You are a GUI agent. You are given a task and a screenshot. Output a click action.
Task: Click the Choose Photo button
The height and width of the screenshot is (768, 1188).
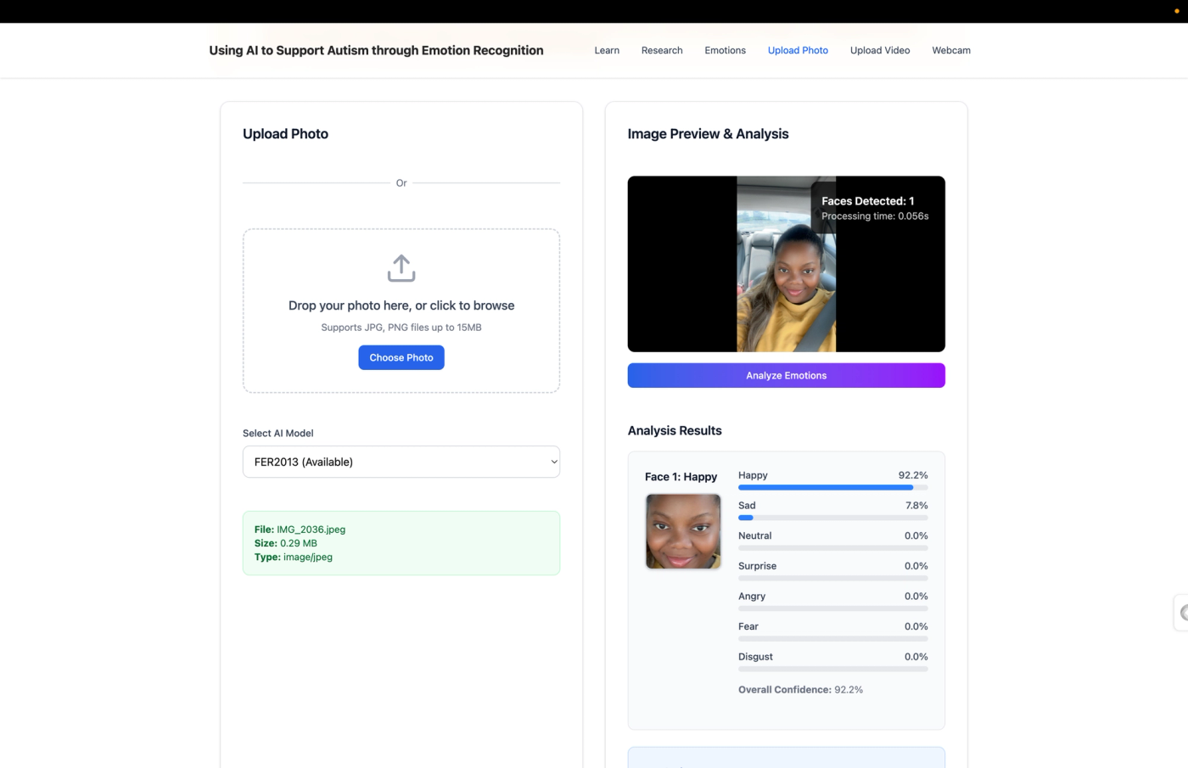pyautogui.click(x=401, y=357)
